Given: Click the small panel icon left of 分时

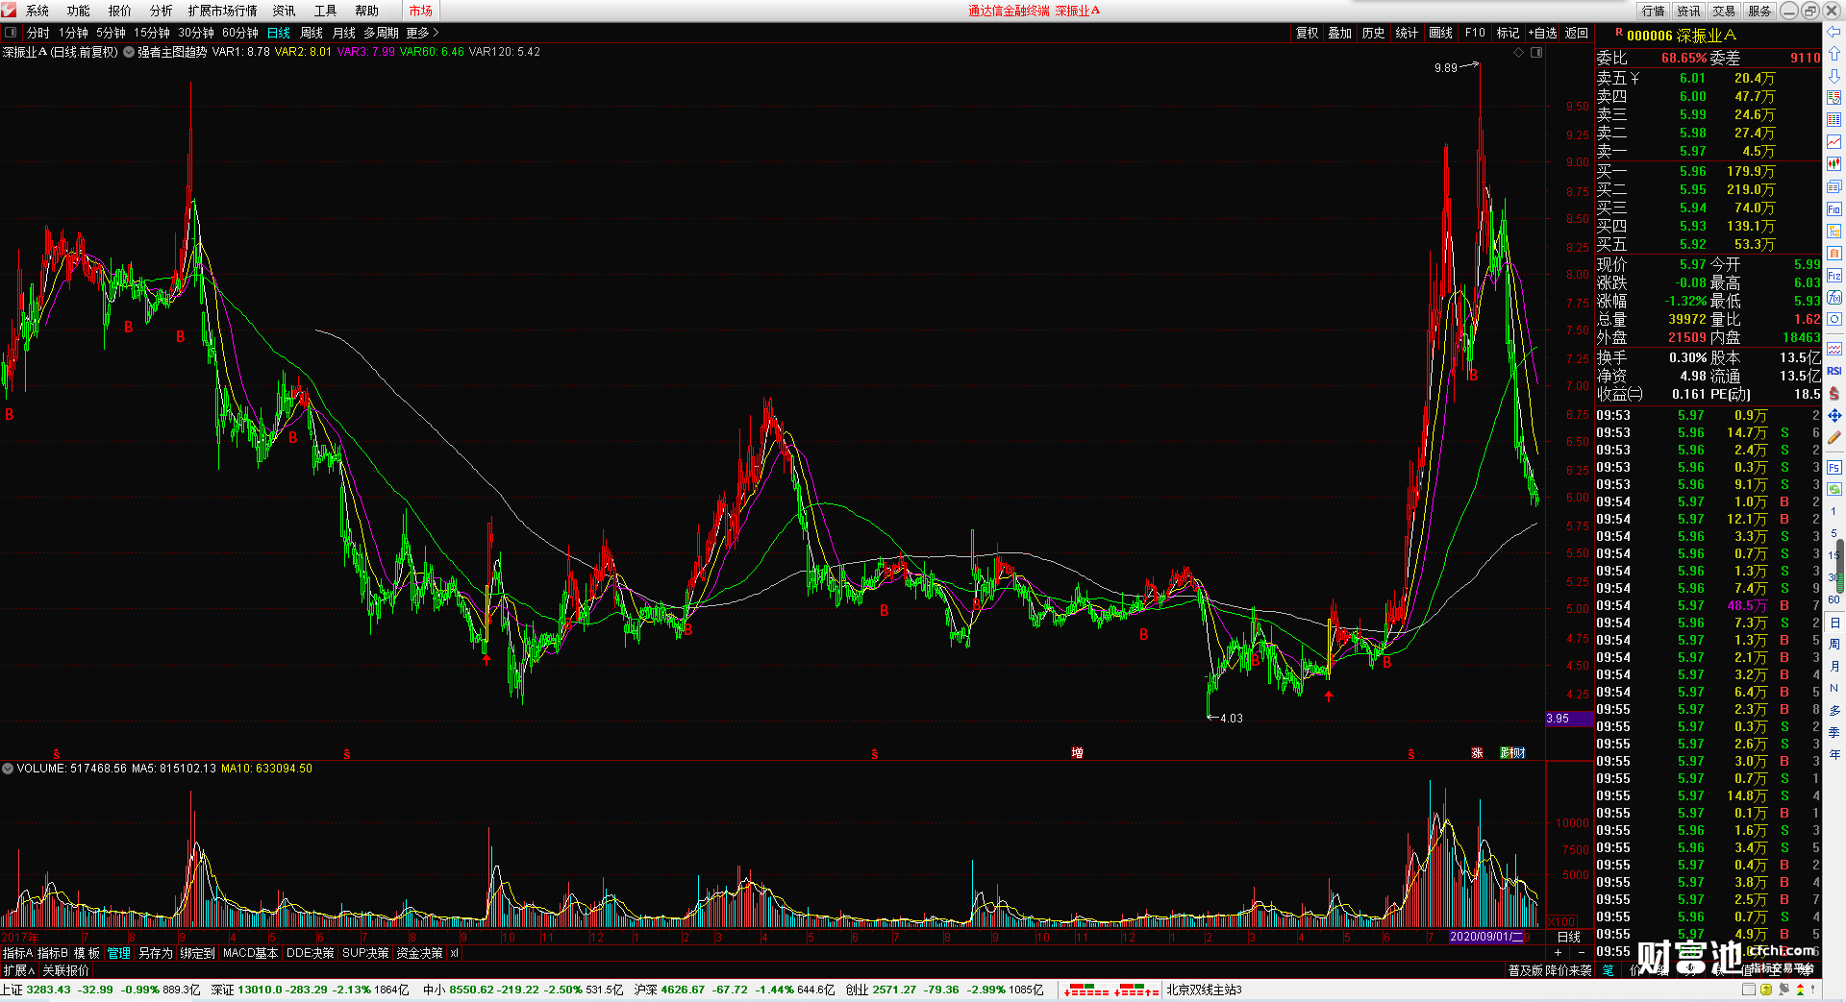Looking at the screenshot, I should click(11, 32).
